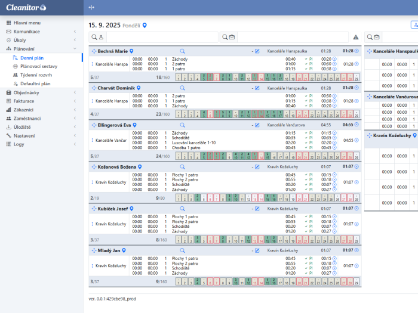Toggle PI checkmark on Košanová's Plochy 1 patro
This screenshot has height=313, width=418.
[x=306, y=175]
